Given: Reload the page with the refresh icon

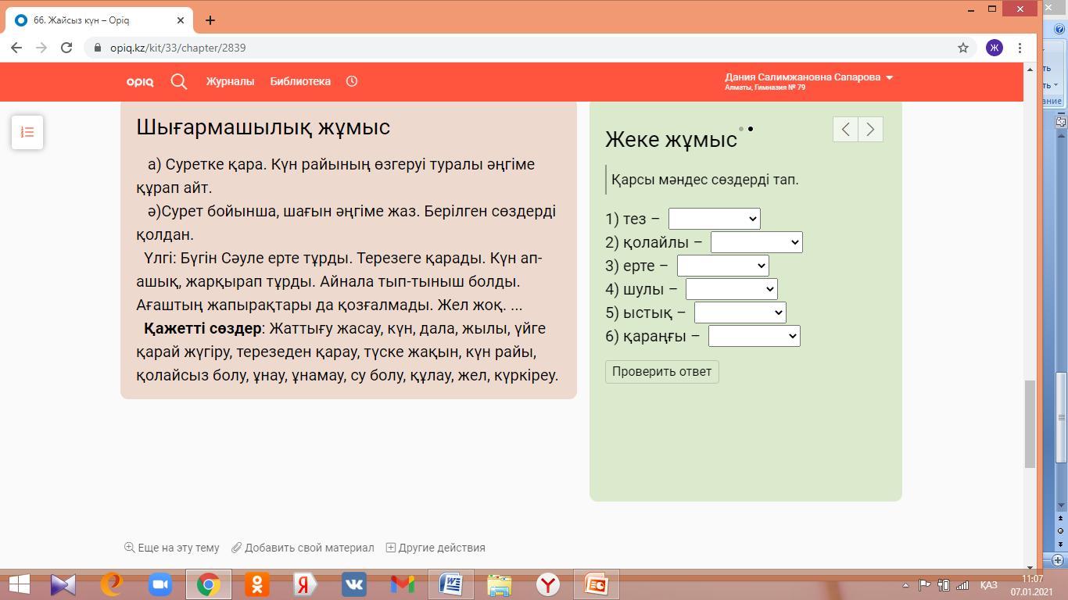Looking at the screenshot, I should [x=66, y=48].
